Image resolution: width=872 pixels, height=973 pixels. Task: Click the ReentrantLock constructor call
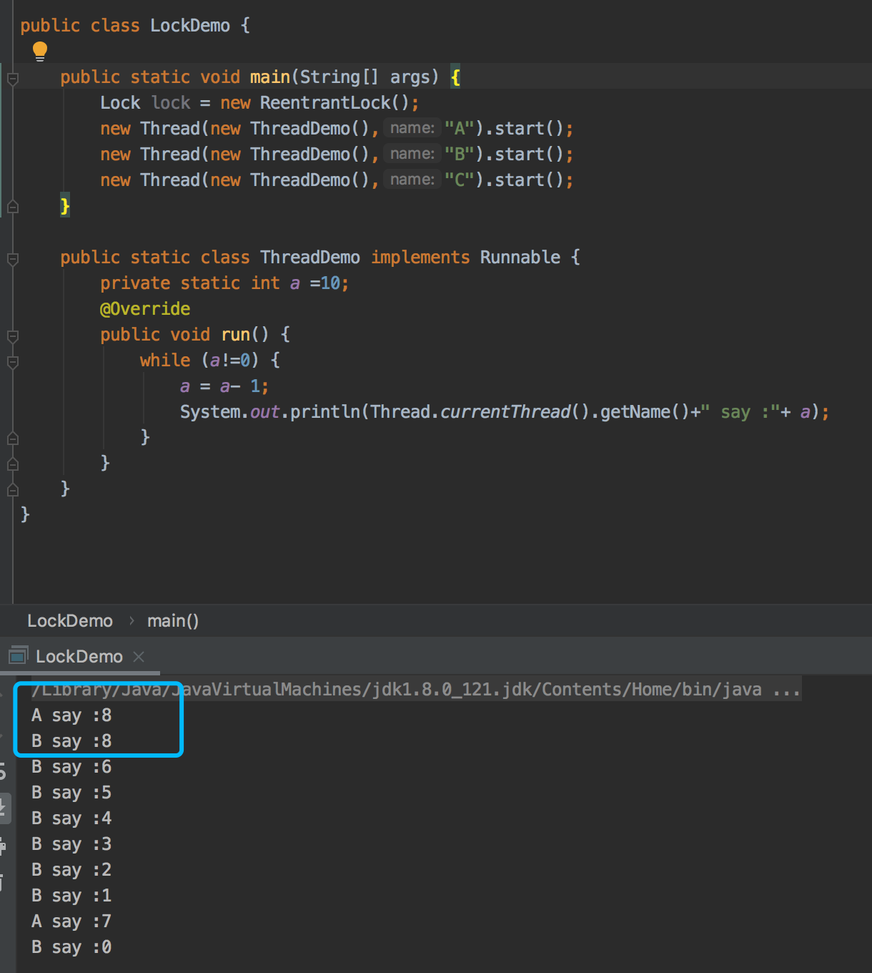[335, 103]
